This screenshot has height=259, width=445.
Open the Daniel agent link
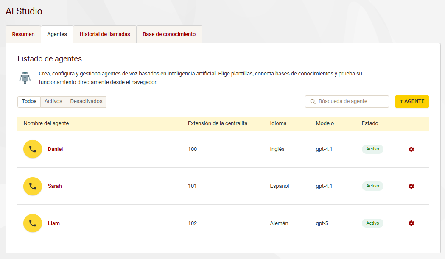(x=55, y=149)
